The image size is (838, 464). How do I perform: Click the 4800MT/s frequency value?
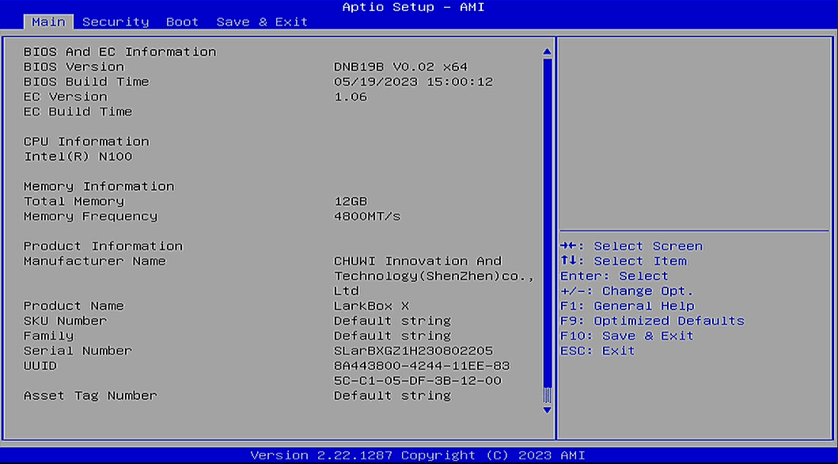click(x=367, y=216)
